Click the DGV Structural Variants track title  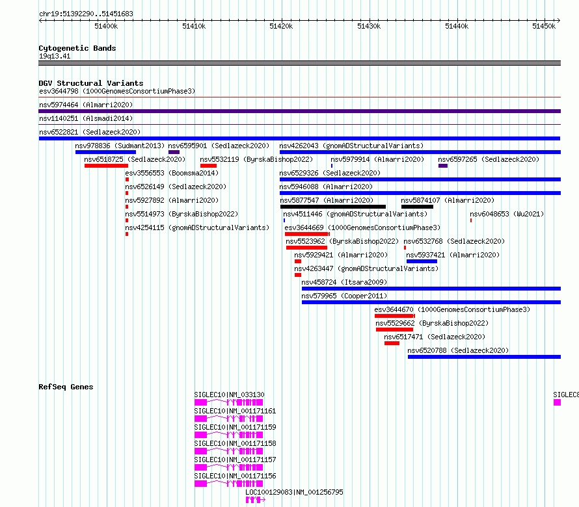91,83
